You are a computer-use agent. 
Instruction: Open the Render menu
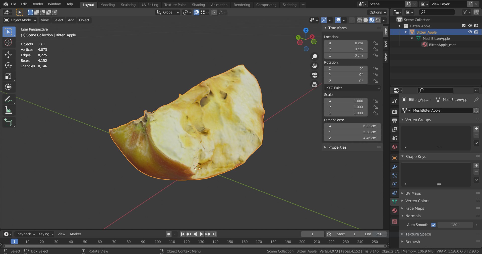click(x=37, y=4)
